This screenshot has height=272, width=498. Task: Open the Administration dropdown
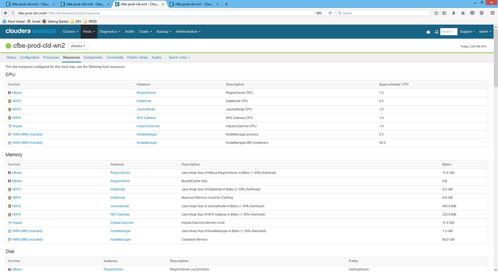point(188,32)
